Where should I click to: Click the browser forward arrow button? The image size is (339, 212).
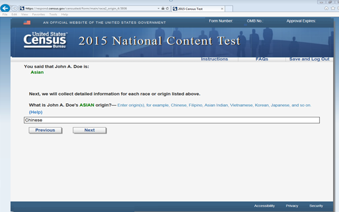pyautogui.click(x=14, y=8)
